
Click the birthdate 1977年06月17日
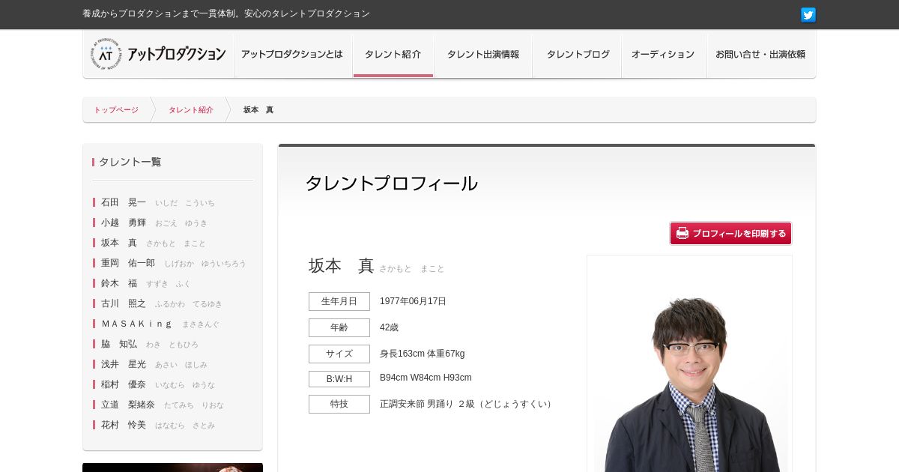[413, 301]
